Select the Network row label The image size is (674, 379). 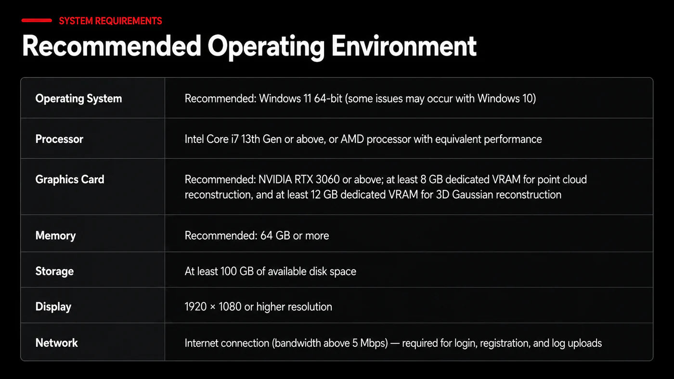pyautogui.click(x=56, y=343)
